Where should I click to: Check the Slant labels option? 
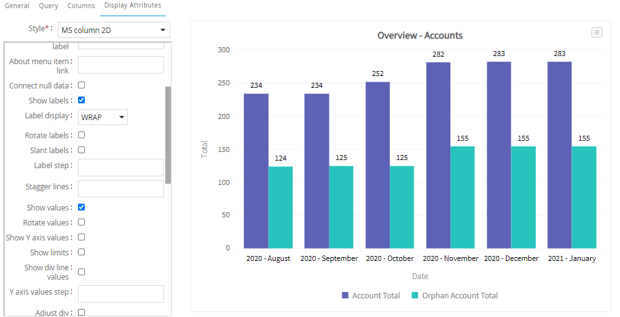tap(81, 150)
